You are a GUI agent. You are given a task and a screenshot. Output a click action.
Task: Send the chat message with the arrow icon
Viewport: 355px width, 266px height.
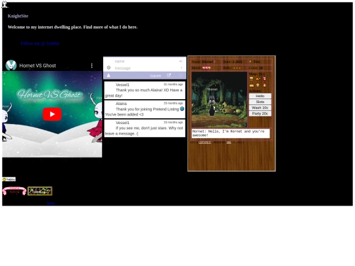pyautogui.click(x=181, y=68)
